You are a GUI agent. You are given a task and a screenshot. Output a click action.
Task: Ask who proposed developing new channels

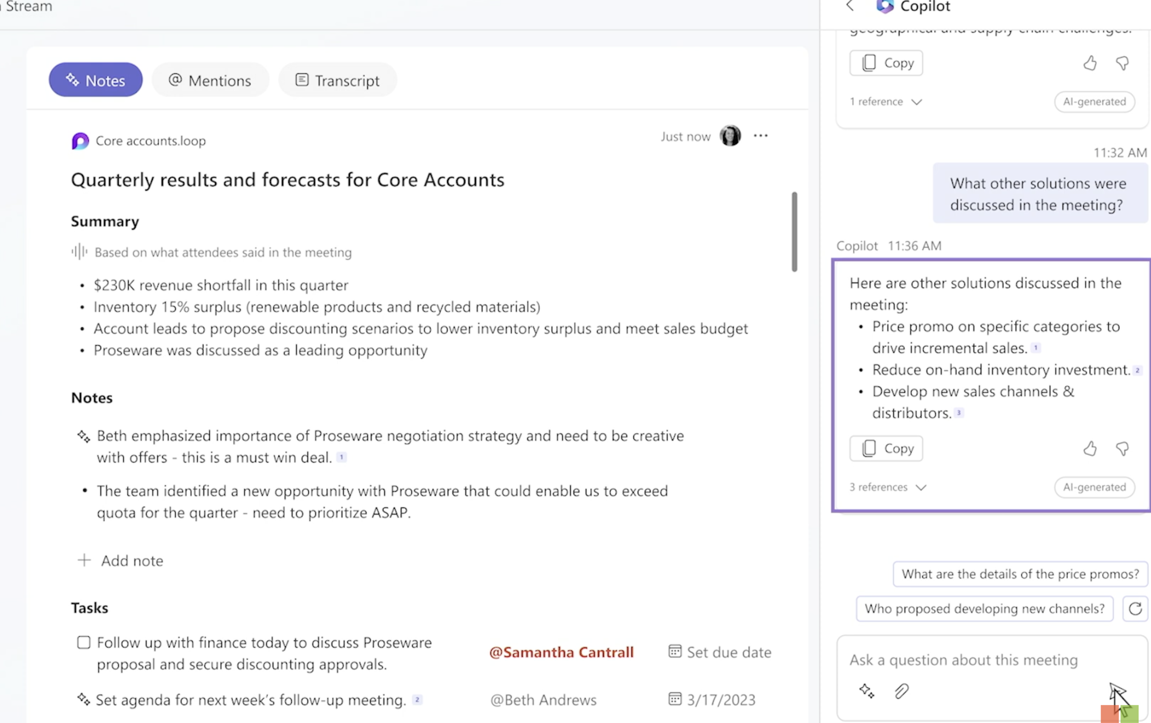[984, 608]
